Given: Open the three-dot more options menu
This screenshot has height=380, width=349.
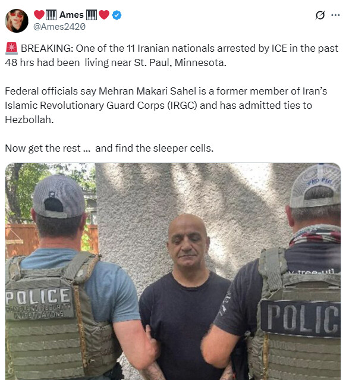Looking at the screenshot, I should click(335, 15).
